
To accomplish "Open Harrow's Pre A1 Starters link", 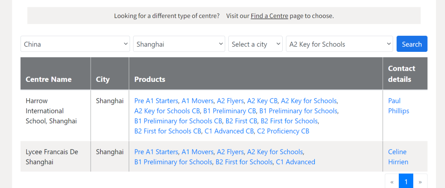I will click(156, 101).
